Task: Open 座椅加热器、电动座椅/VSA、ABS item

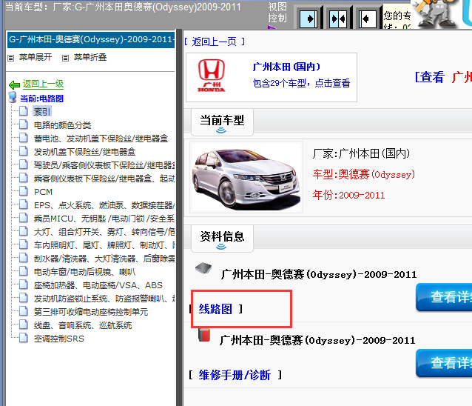Action: [98, 284]
